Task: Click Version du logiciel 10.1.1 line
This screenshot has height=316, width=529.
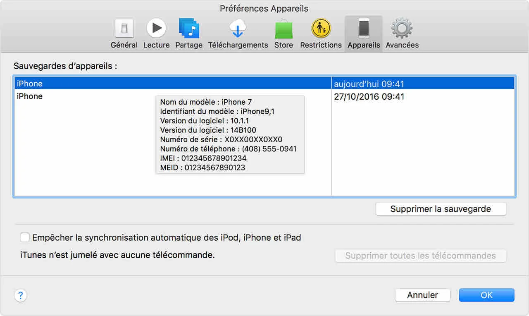Action: 205,121
